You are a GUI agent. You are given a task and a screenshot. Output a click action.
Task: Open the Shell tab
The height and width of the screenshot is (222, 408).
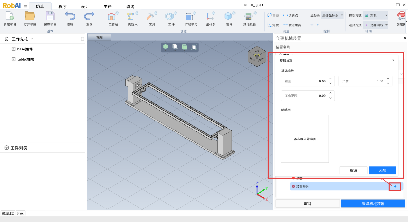click(x=21, y=213)
